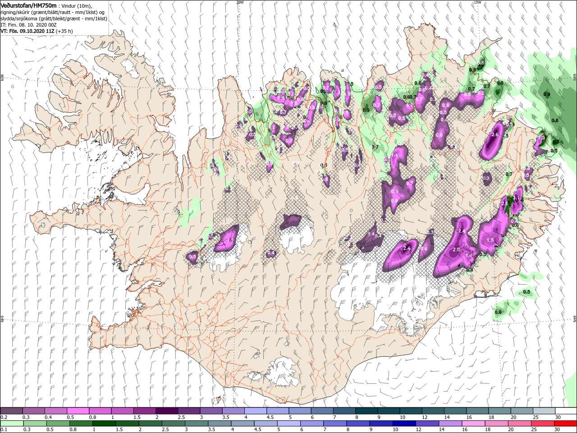The height and width of the screenshot is (433, 577).
Task: Pick the pale green 0.1 swatch in bottom row
Action: pos(12,424)
